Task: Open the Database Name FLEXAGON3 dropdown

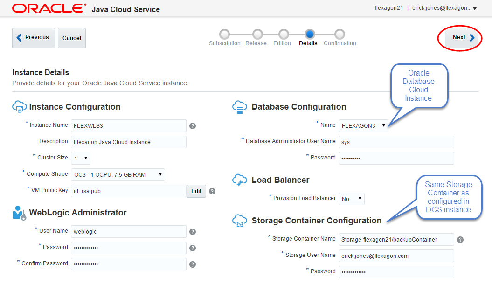Action: 363,125
